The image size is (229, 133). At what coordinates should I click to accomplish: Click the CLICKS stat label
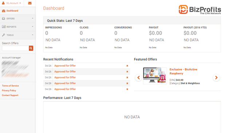[x=84, y=27]
